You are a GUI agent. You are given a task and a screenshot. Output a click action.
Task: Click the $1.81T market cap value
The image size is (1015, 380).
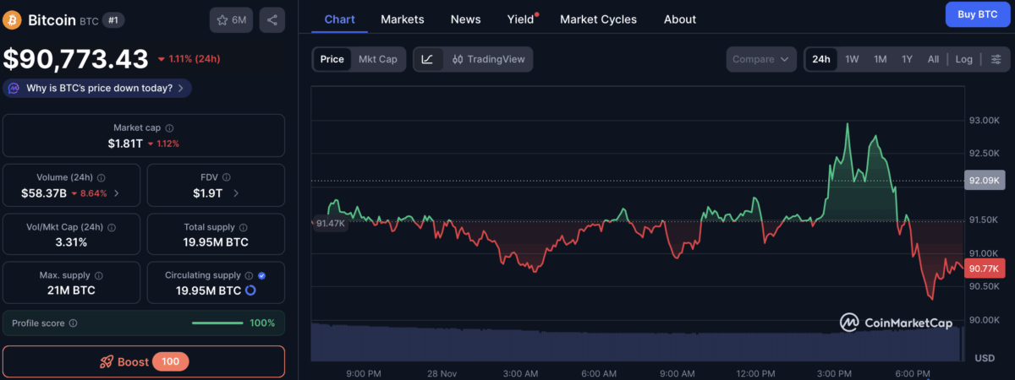point(125,144)
